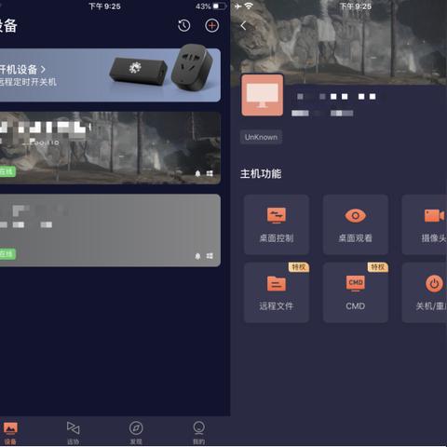447x447 pixels.
Task: Tap the 主机功能 section heading
Action: coord(261,173)
